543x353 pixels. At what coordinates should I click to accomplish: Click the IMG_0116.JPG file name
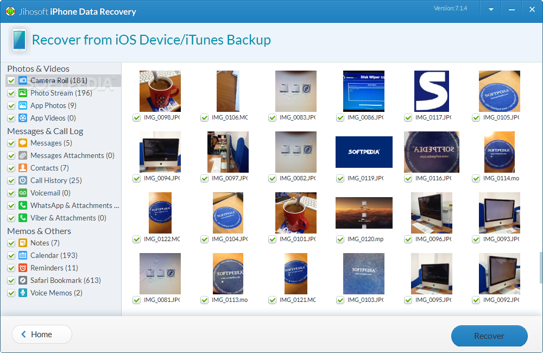click(433, 178)
